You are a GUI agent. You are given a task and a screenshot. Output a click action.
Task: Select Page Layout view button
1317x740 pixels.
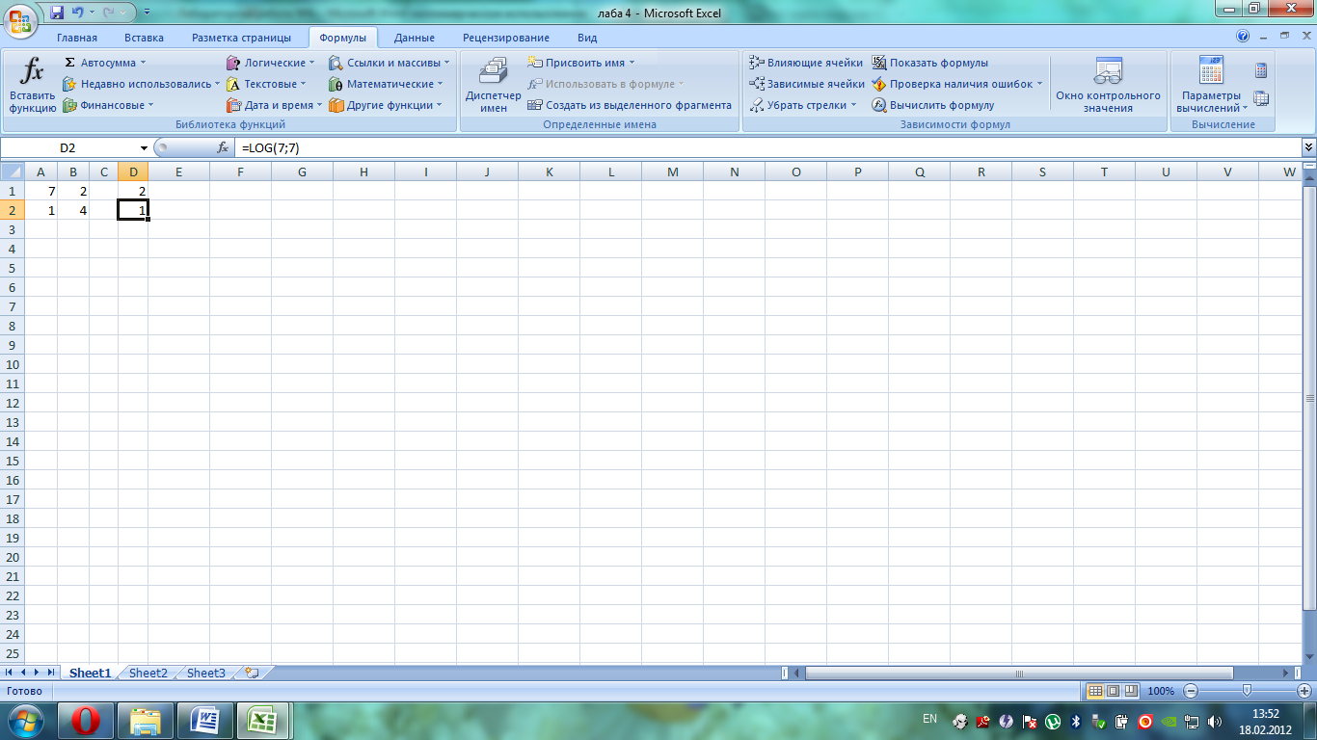[1113, 691]
